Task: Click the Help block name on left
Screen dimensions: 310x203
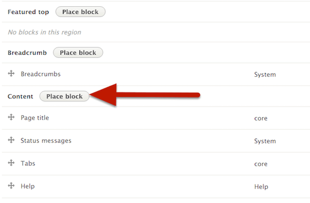Action: pyautogui.click(x=28, y=186)
